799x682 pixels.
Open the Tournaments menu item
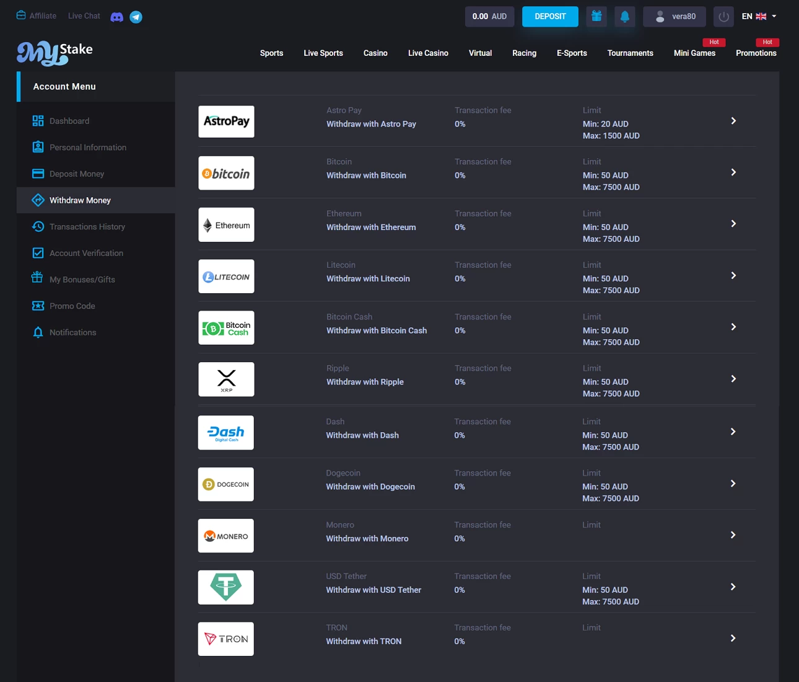pyautogui.click(x=630, y=53)
